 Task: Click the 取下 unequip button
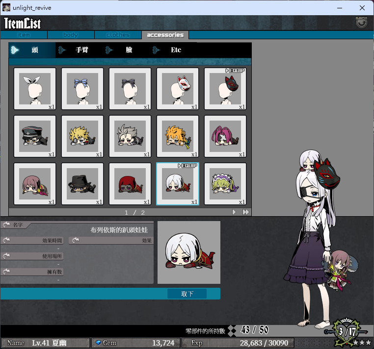pos(187,294)
